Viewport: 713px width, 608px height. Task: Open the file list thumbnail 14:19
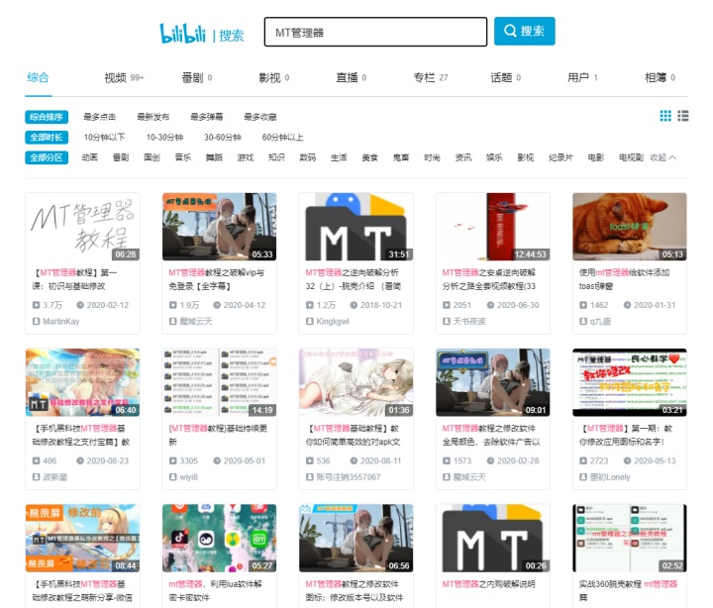(219, 382)
